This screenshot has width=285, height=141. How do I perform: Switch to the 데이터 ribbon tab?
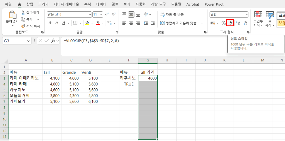101,4
